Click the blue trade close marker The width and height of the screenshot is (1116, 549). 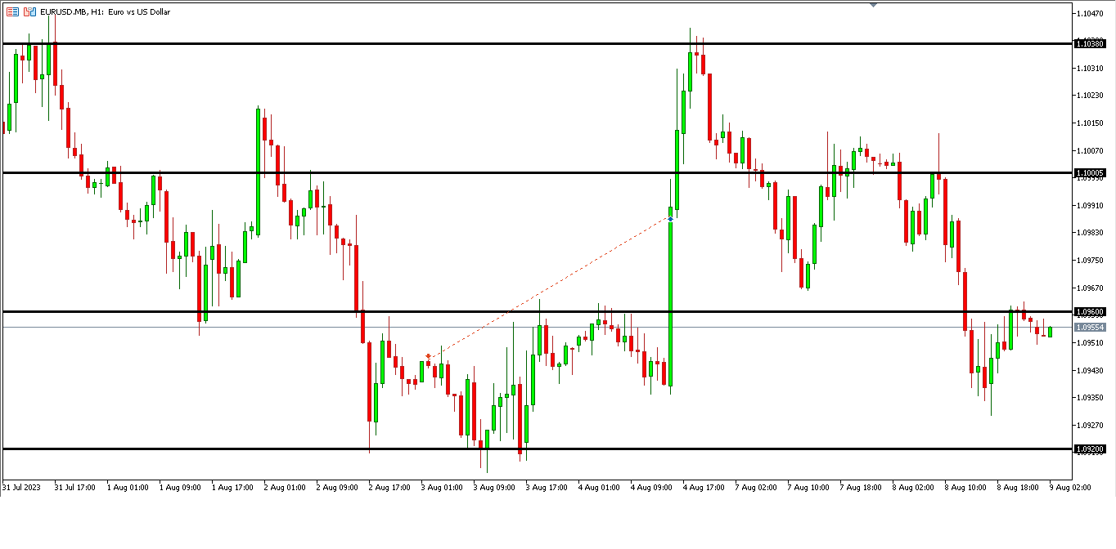coord(671,219)
